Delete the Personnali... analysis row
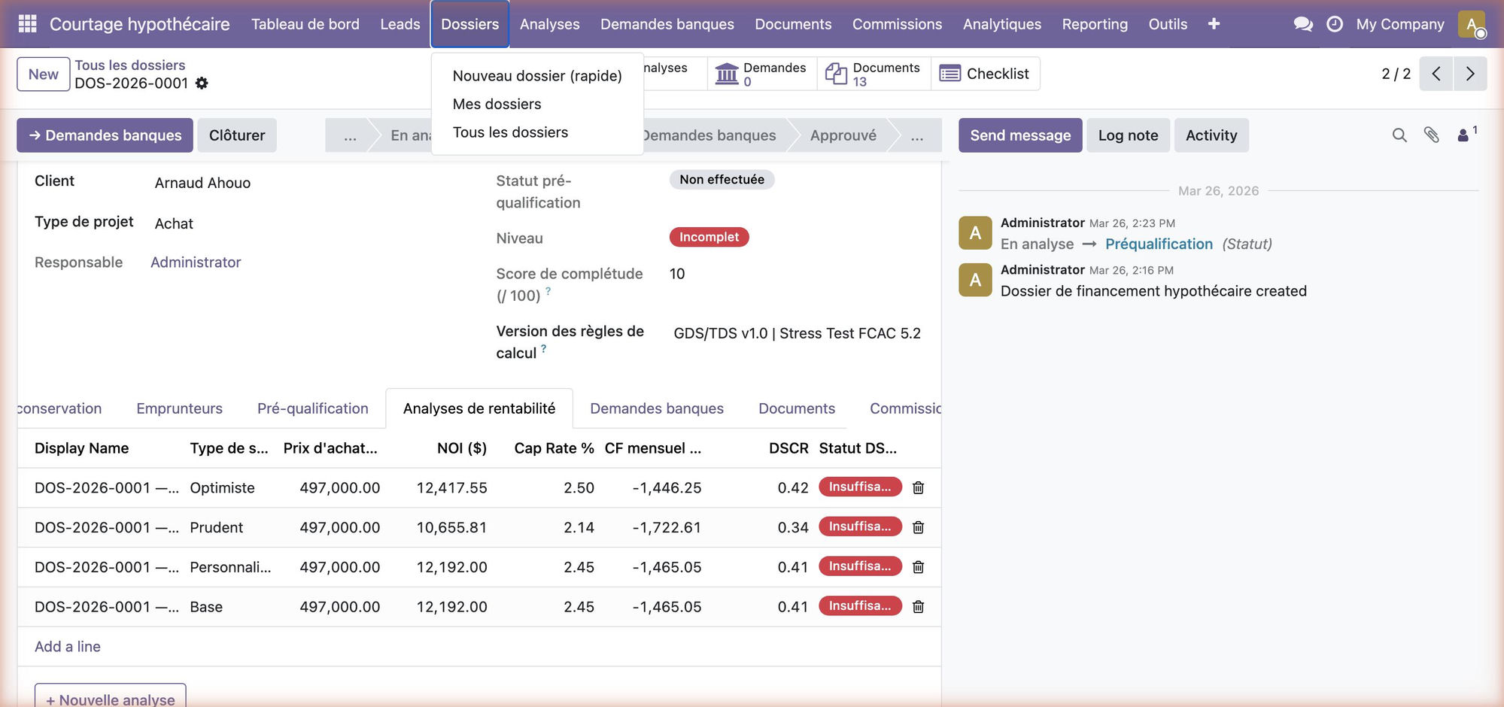 tap(918, 567)
